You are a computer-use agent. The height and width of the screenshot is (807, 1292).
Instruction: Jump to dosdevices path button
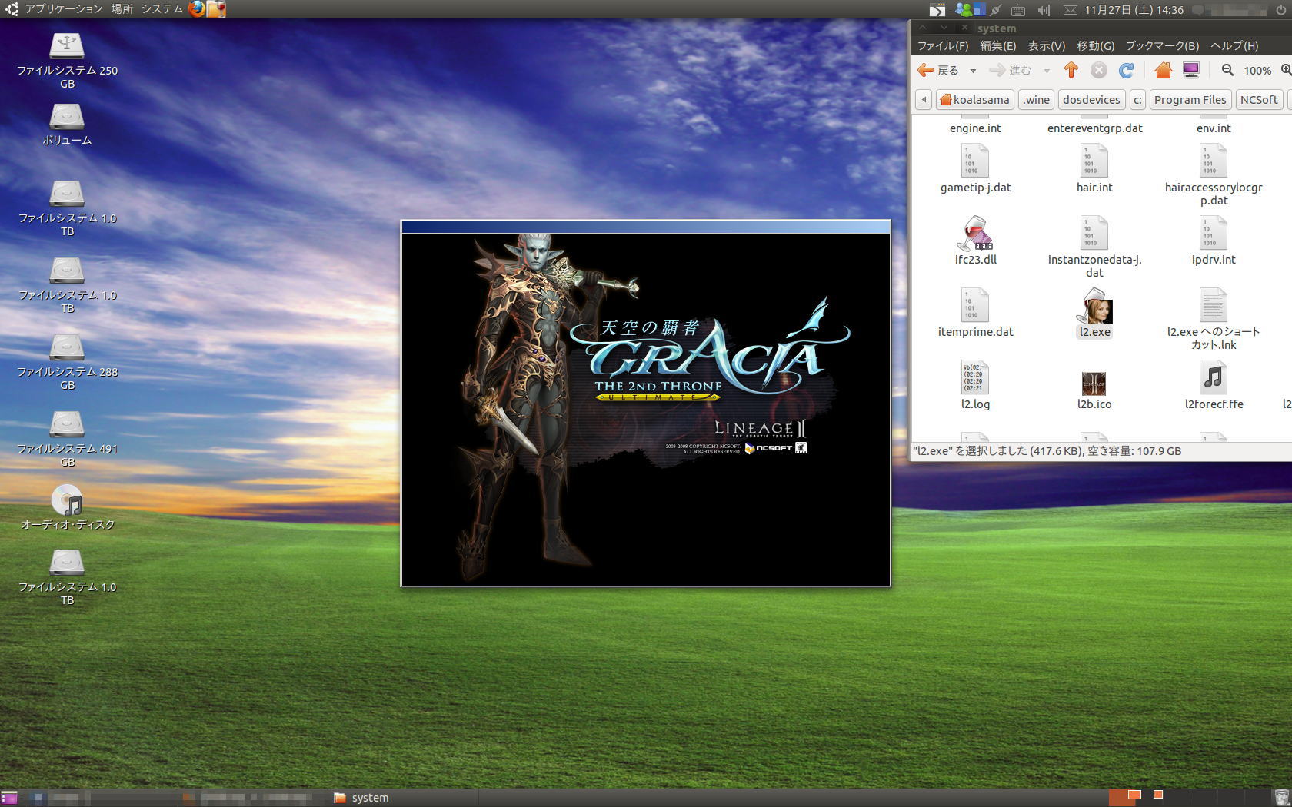point(1091,99)
